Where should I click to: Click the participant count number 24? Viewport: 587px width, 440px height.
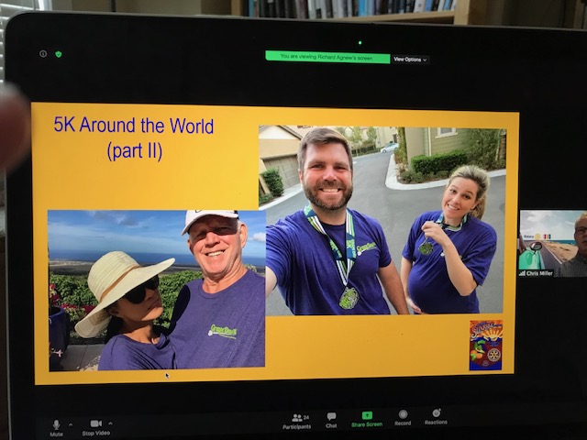point(304,416)
